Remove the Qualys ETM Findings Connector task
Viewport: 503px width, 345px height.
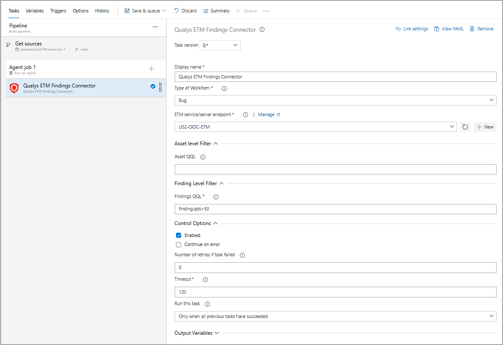pos(482,29)
